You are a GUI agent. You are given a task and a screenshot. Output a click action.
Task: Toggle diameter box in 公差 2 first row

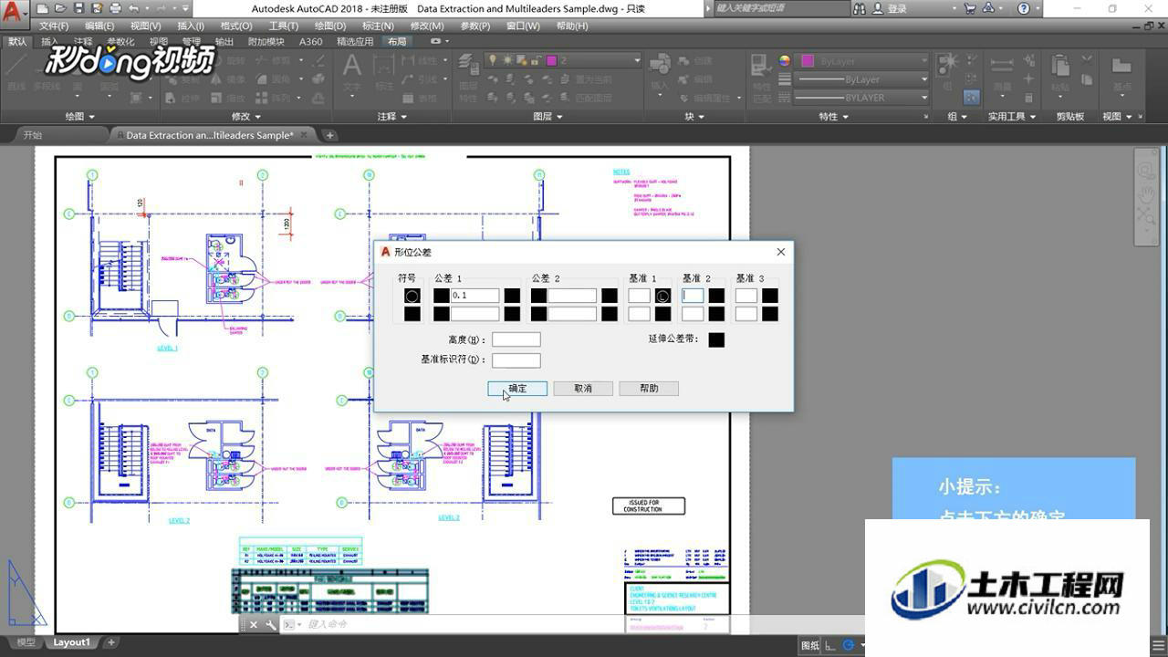coord(539,296)
